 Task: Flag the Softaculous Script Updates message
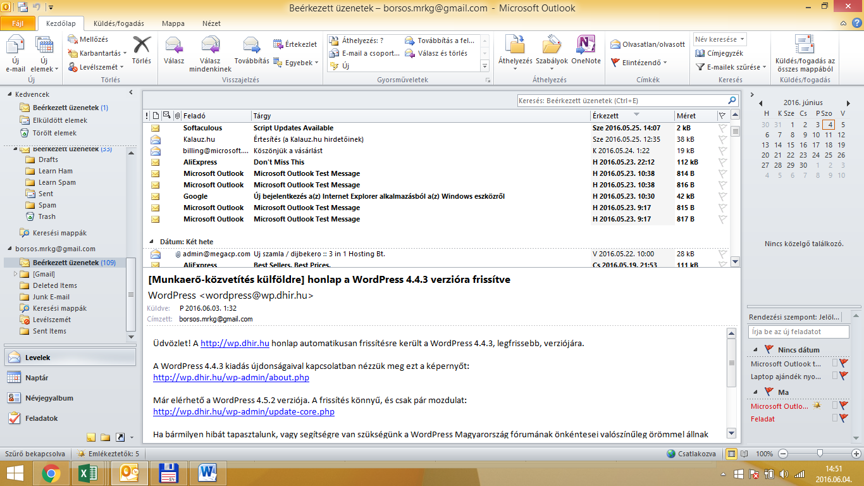tap(722, 128)
